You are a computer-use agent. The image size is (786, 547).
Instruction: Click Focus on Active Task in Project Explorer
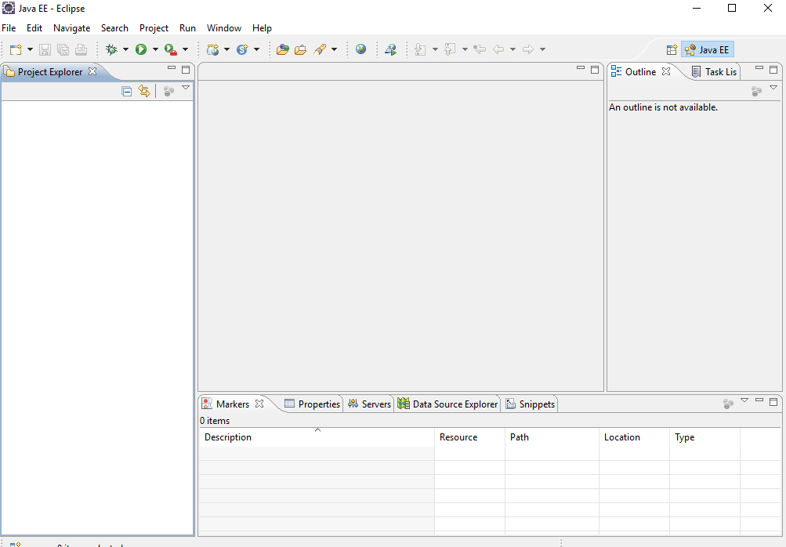click(x=169, y=91)
